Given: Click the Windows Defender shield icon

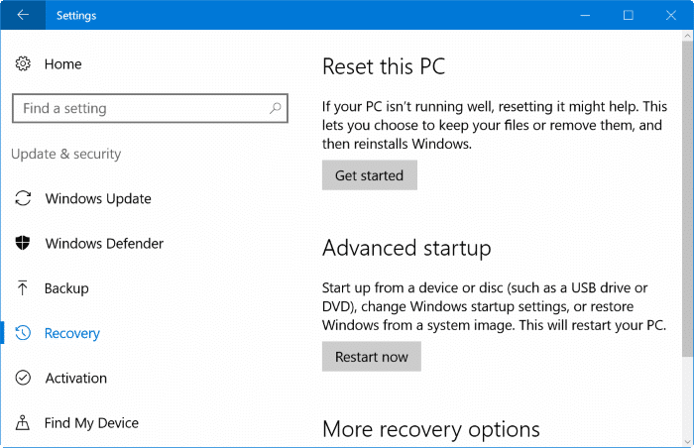Looking at the screenshot, I should click(23, 243).
